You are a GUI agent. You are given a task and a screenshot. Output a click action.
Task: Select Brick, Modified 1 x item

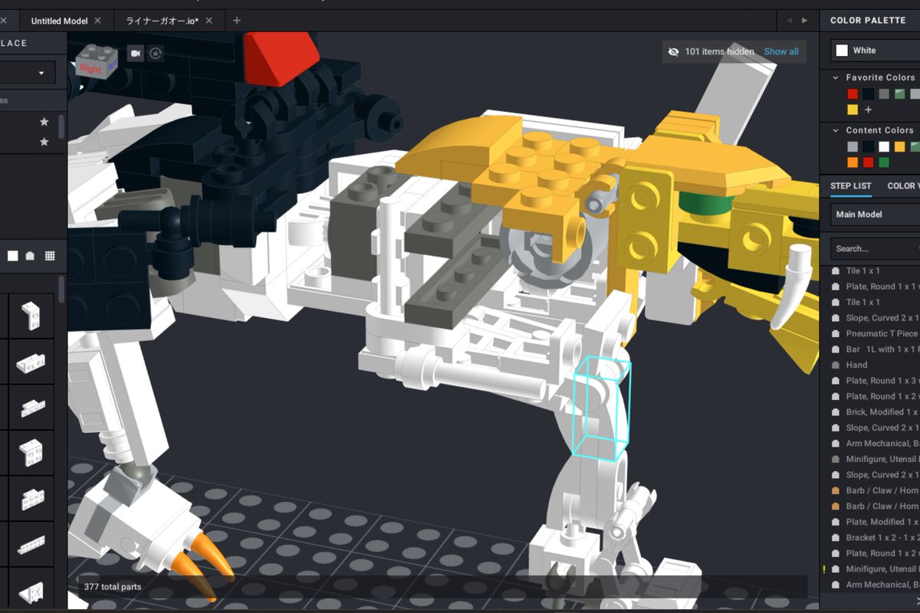pos(882,412)
